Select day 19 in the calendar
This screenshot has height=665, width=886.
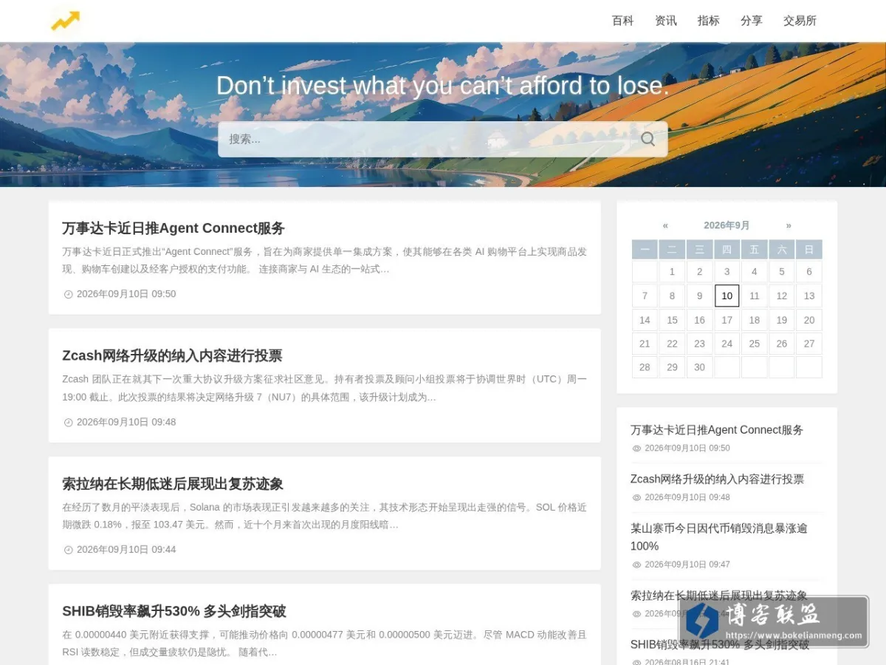click(x=782, y=320)
